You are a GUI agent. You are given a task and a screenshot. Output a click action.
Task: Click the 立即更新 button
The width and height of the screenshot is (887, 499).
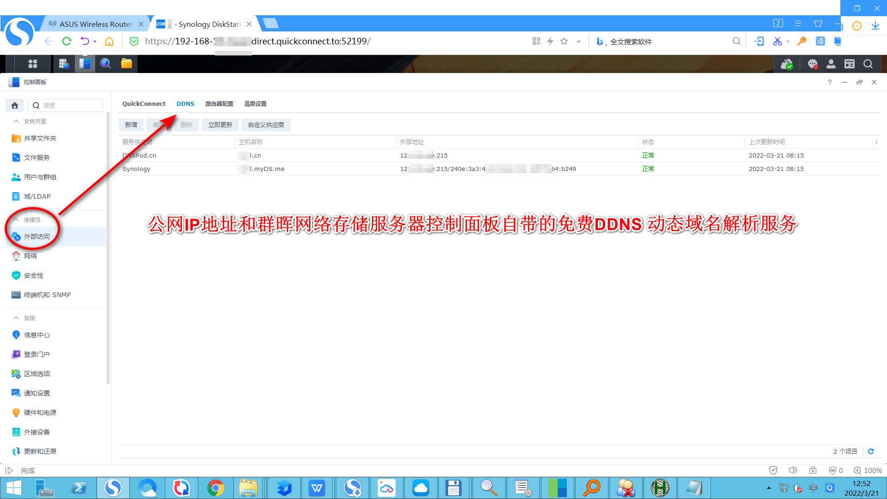pos(220,125)
